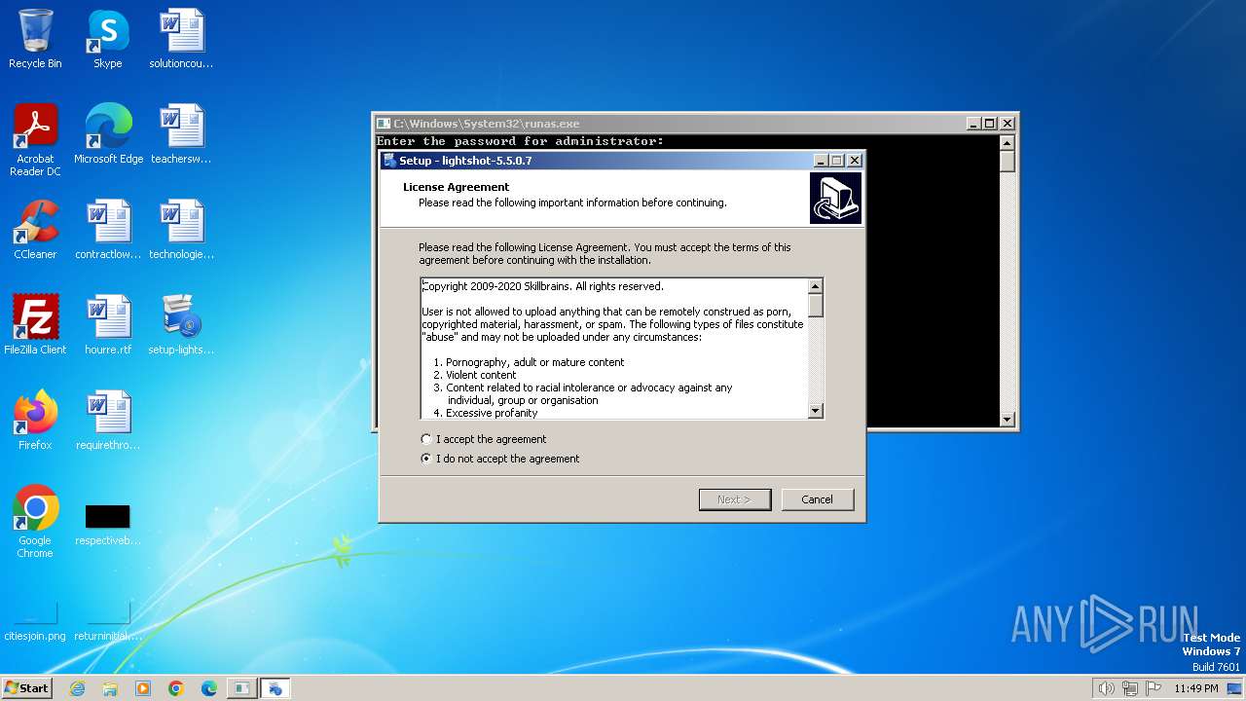Click the setup installer icon in header
The image size is (1246, 701).
click(835, 198)
